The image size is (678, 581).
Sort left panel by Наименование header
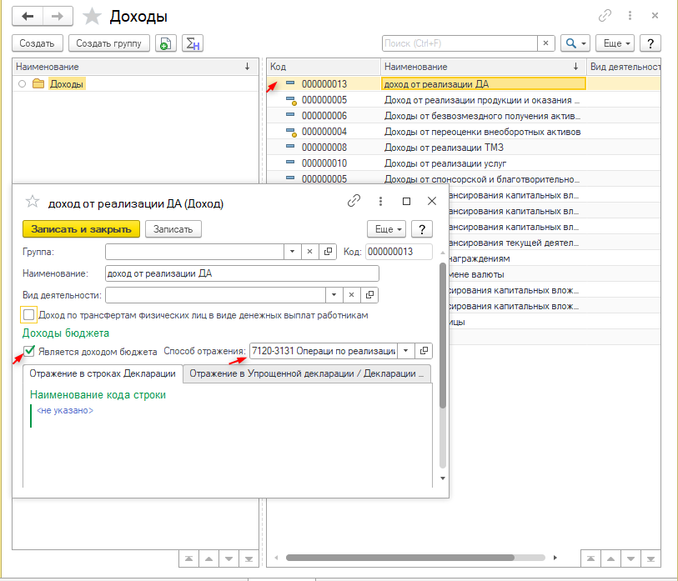(135, 67)
